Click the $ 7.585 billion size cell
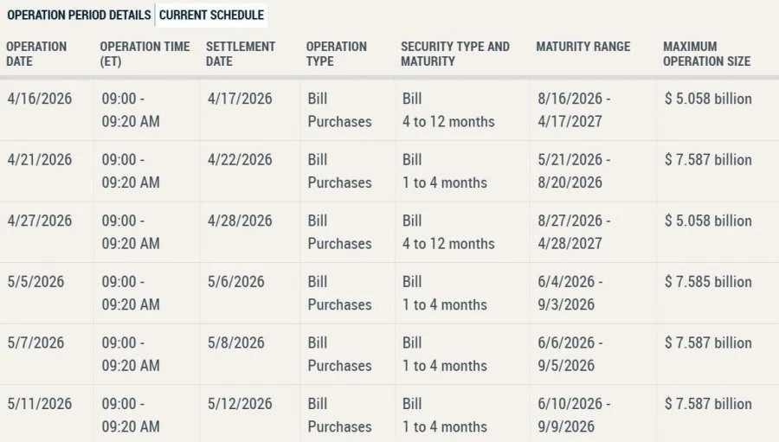The width and height of the screenshot is (779, 442). pos(708,282)
